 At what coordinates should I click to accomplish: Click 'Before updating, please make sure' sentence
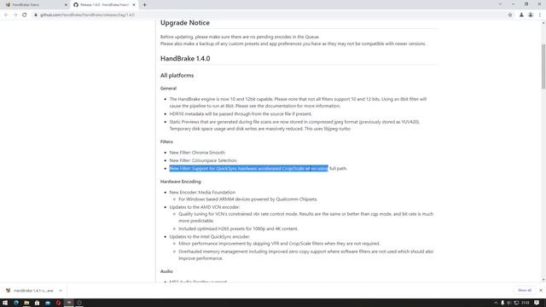point(240,37)
